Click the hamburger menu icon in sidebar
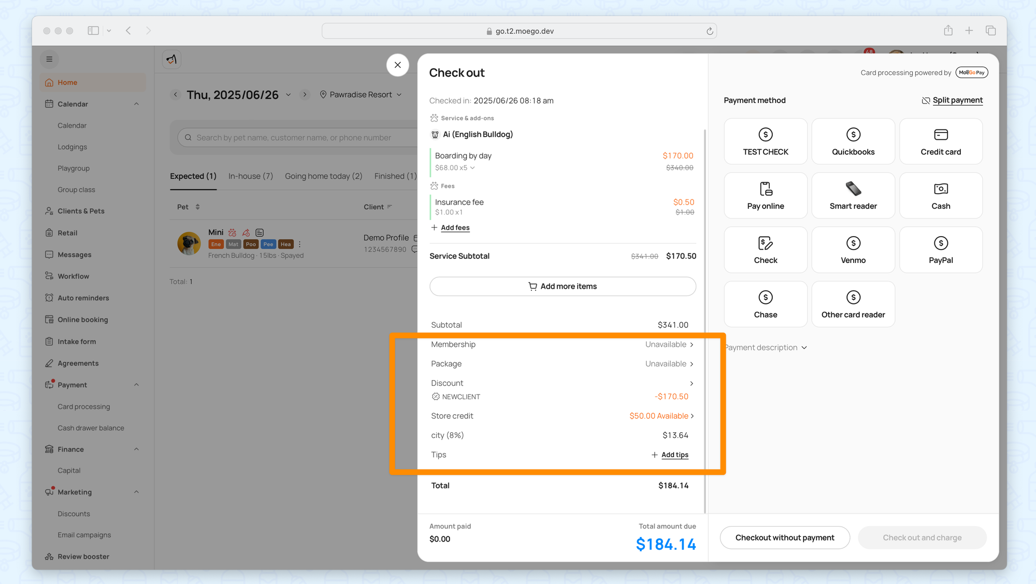 tap(49, 59)
